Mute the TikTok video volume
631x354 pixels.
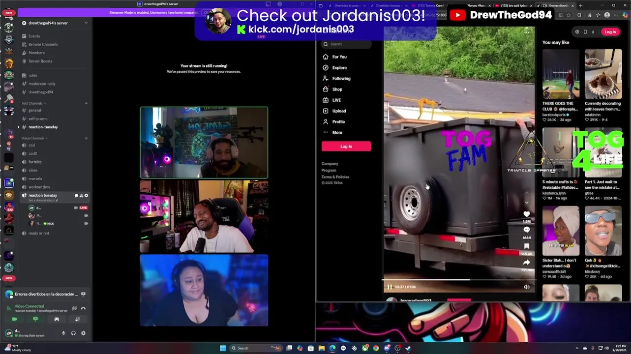[x=527, y=287]
